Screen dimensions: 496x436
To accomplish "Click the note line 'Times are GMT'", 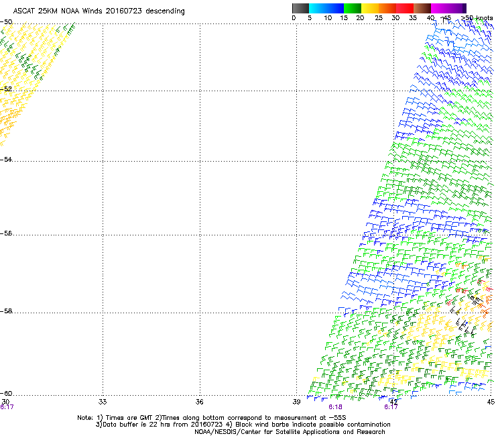I will (x=129, y=418).
